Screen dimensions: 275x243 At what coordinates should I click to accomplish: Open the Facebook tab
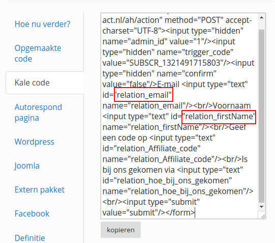point(32,213)
